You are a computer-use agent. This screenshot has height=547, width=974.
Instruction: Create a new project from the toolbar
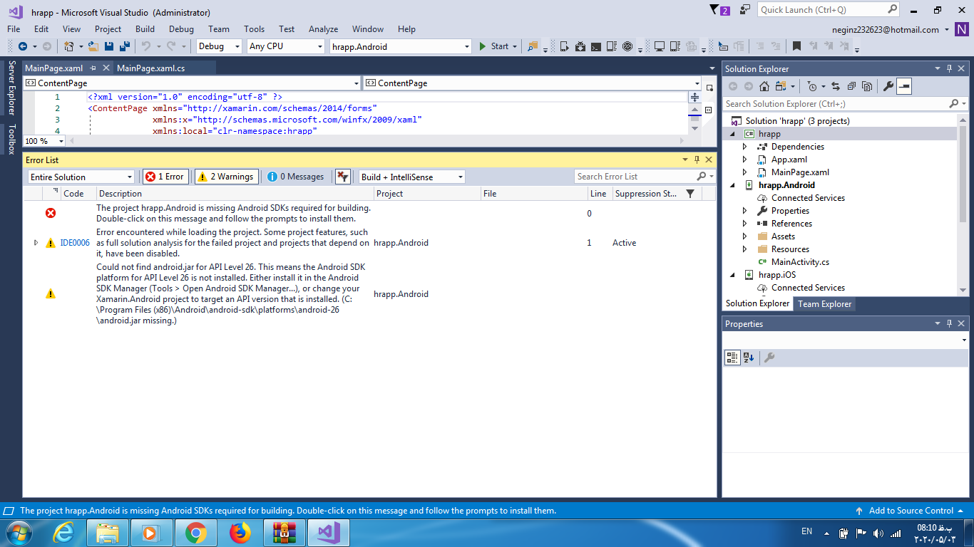coord(68,46)
